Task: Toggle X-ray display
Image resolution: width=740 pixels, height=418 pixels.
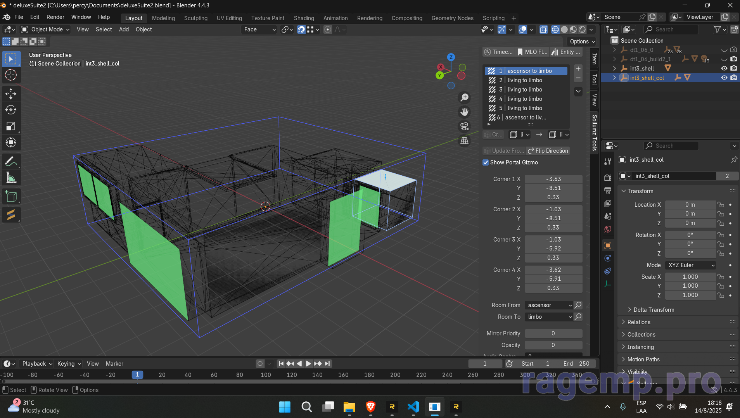Action: [x=543, y=29]
